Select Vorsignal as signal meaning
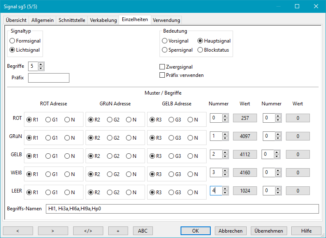326x238 pixels. [165, 41]
